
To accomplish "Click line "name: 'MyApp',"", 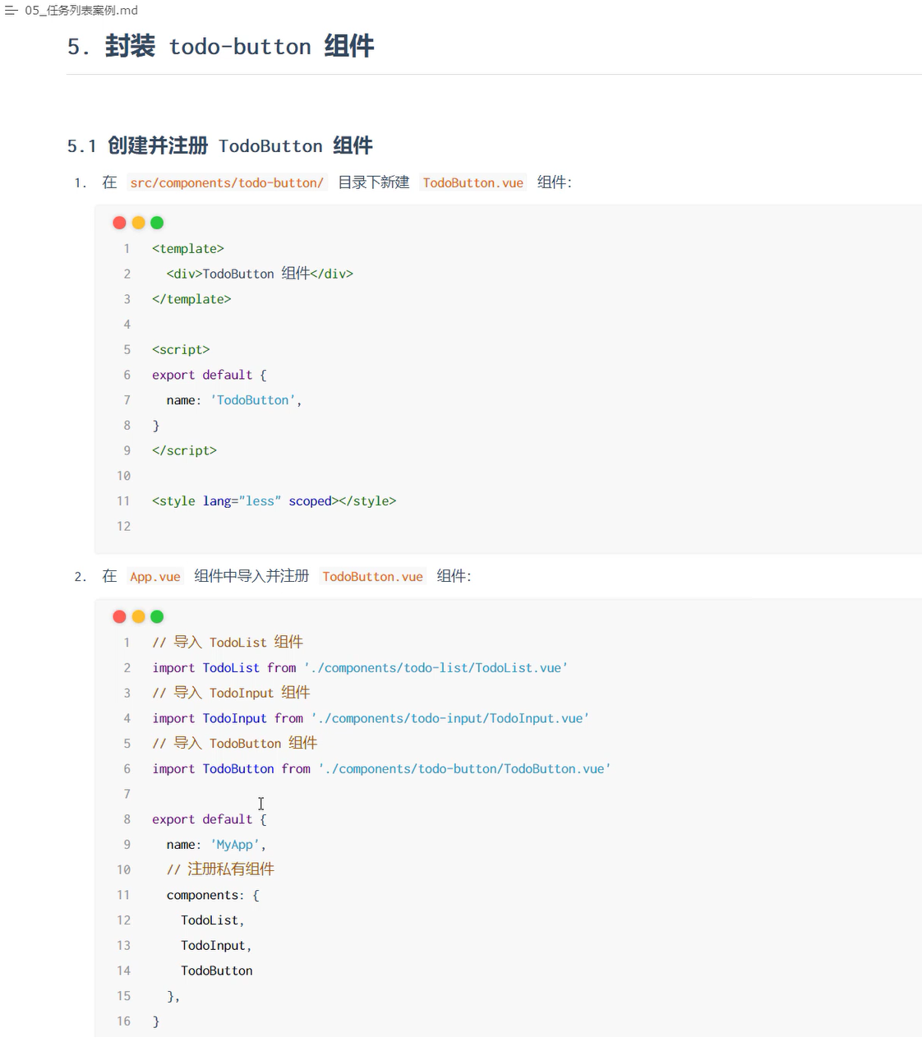I will (216, 845).
